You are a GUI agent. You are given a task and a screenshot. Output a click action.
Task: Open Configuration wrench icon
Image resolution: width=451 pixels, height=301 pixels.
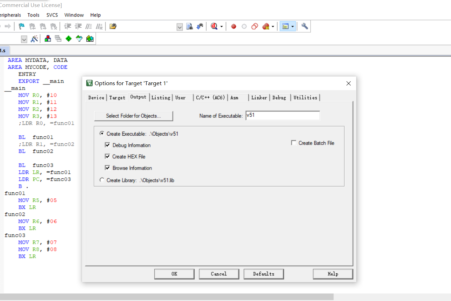tap(305, 26)
